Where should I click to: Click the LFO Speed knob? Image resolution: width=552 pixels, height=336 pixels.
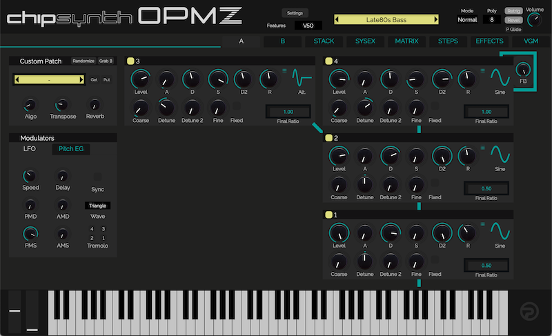click(x=30, y=176)
